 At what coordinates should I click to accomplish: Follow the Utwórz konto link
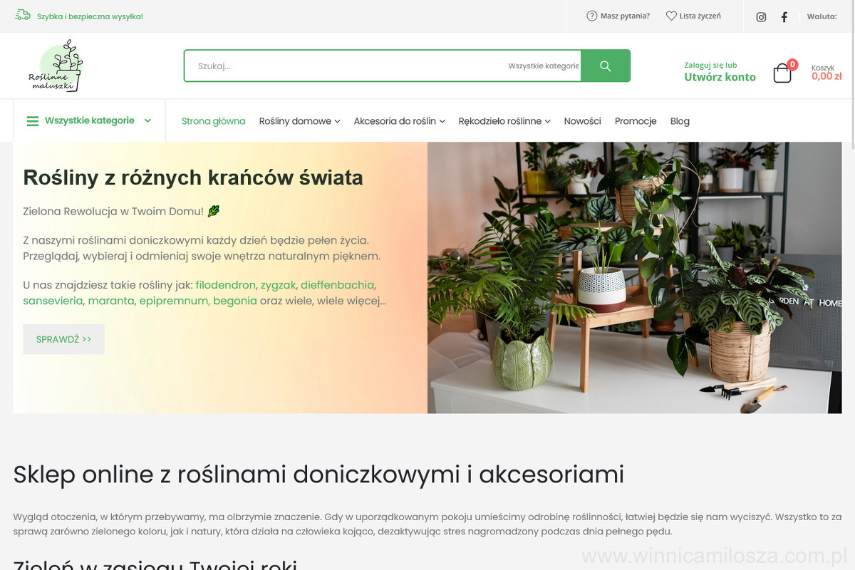pyautogui.click(x=720, y=77)
